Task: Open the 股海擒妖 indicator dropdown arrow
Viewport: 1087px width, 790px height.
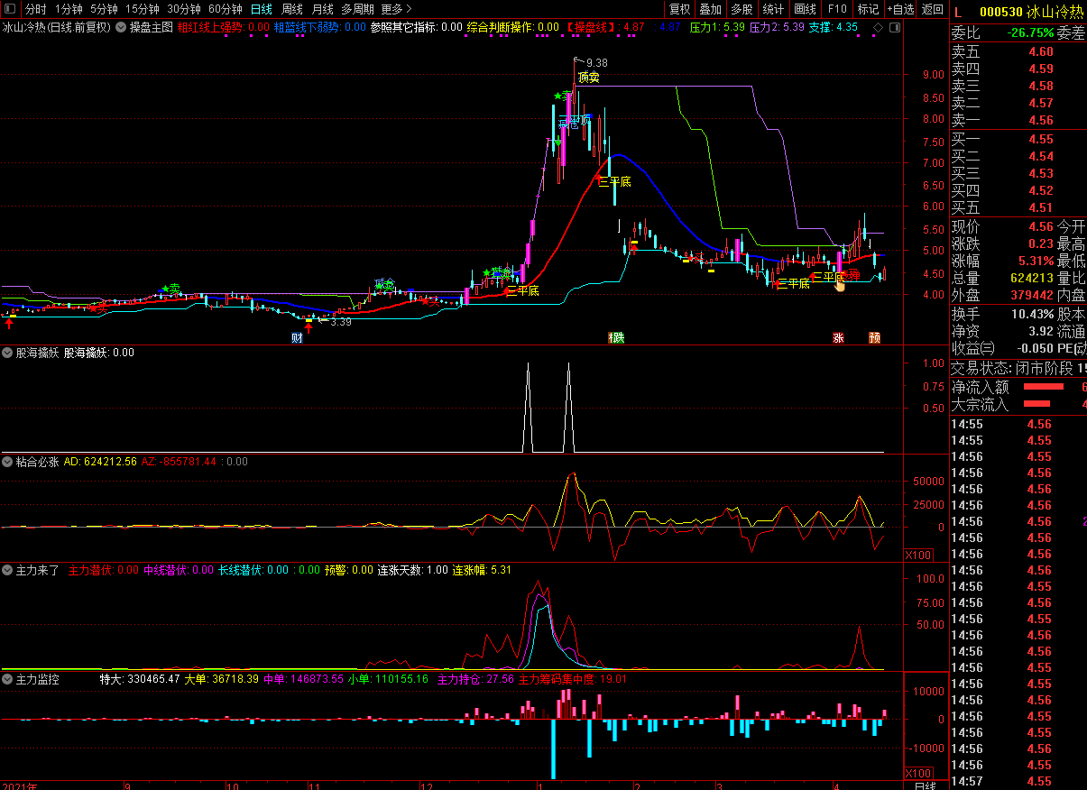Action: (x=8, y=353)
